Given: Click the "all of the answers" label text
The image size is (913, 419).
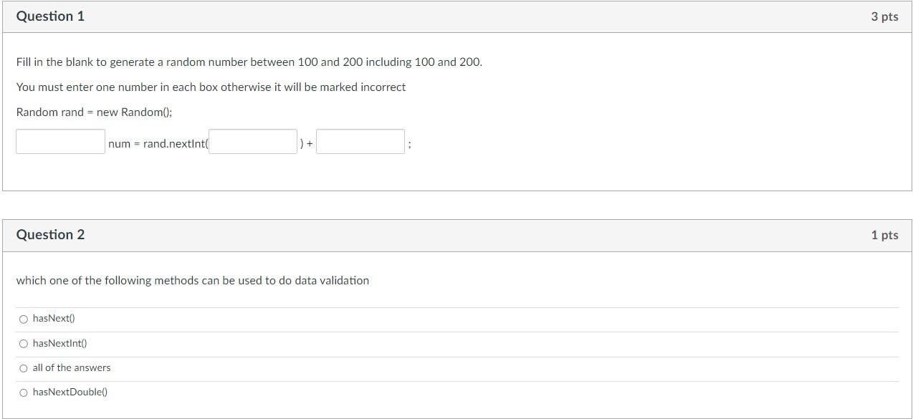Looking at the screenshot, I should point(72,368).
